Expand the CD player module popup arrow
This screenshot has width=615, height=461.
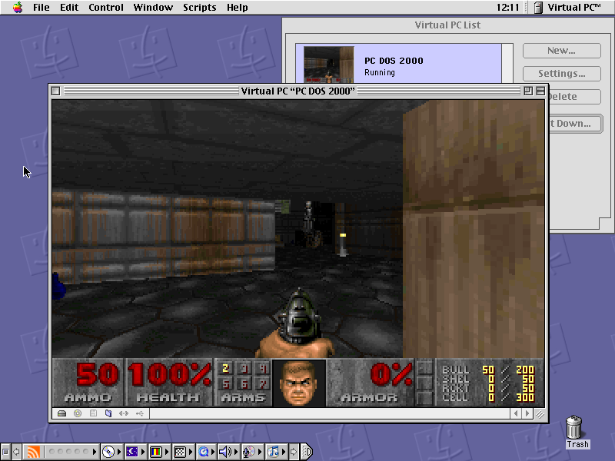[119, 452]
